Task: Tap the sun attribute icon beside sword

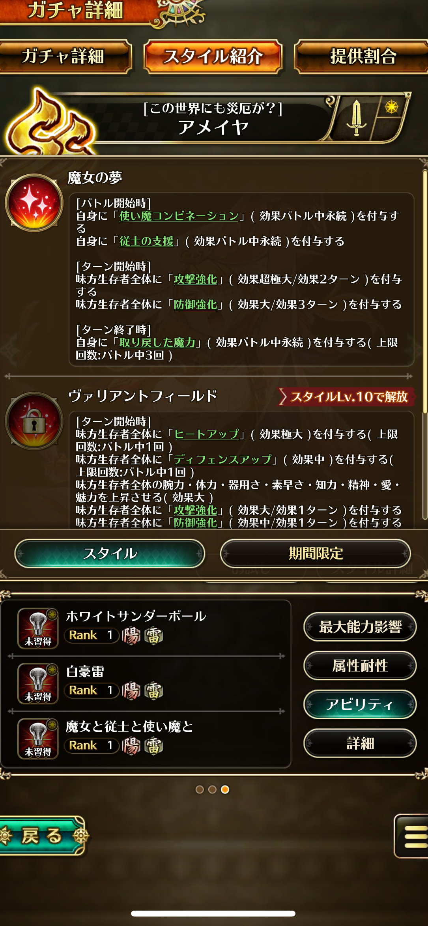Action: pos(392,107)
